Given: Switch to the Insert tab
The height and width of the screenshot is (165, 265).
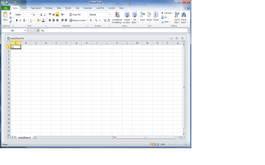Looking at the screenshot, I should point(24,8).
